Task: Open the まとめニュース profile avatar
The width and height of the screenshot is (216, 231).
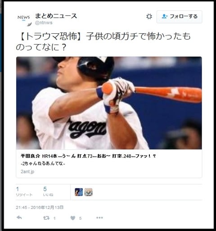Action: [24, 20]
